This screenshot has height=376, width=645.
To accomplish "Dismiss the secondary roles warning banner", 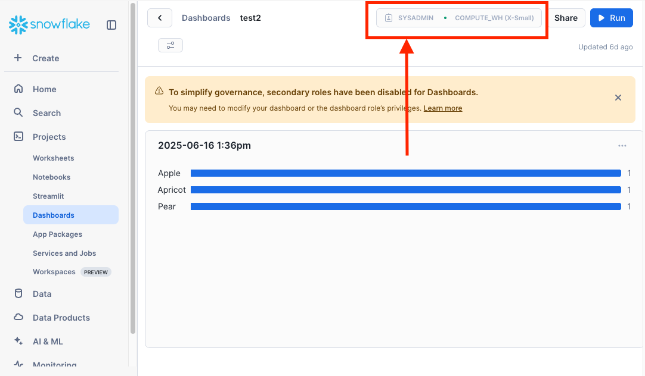I will pyautogui.click(x=618, y=98).
